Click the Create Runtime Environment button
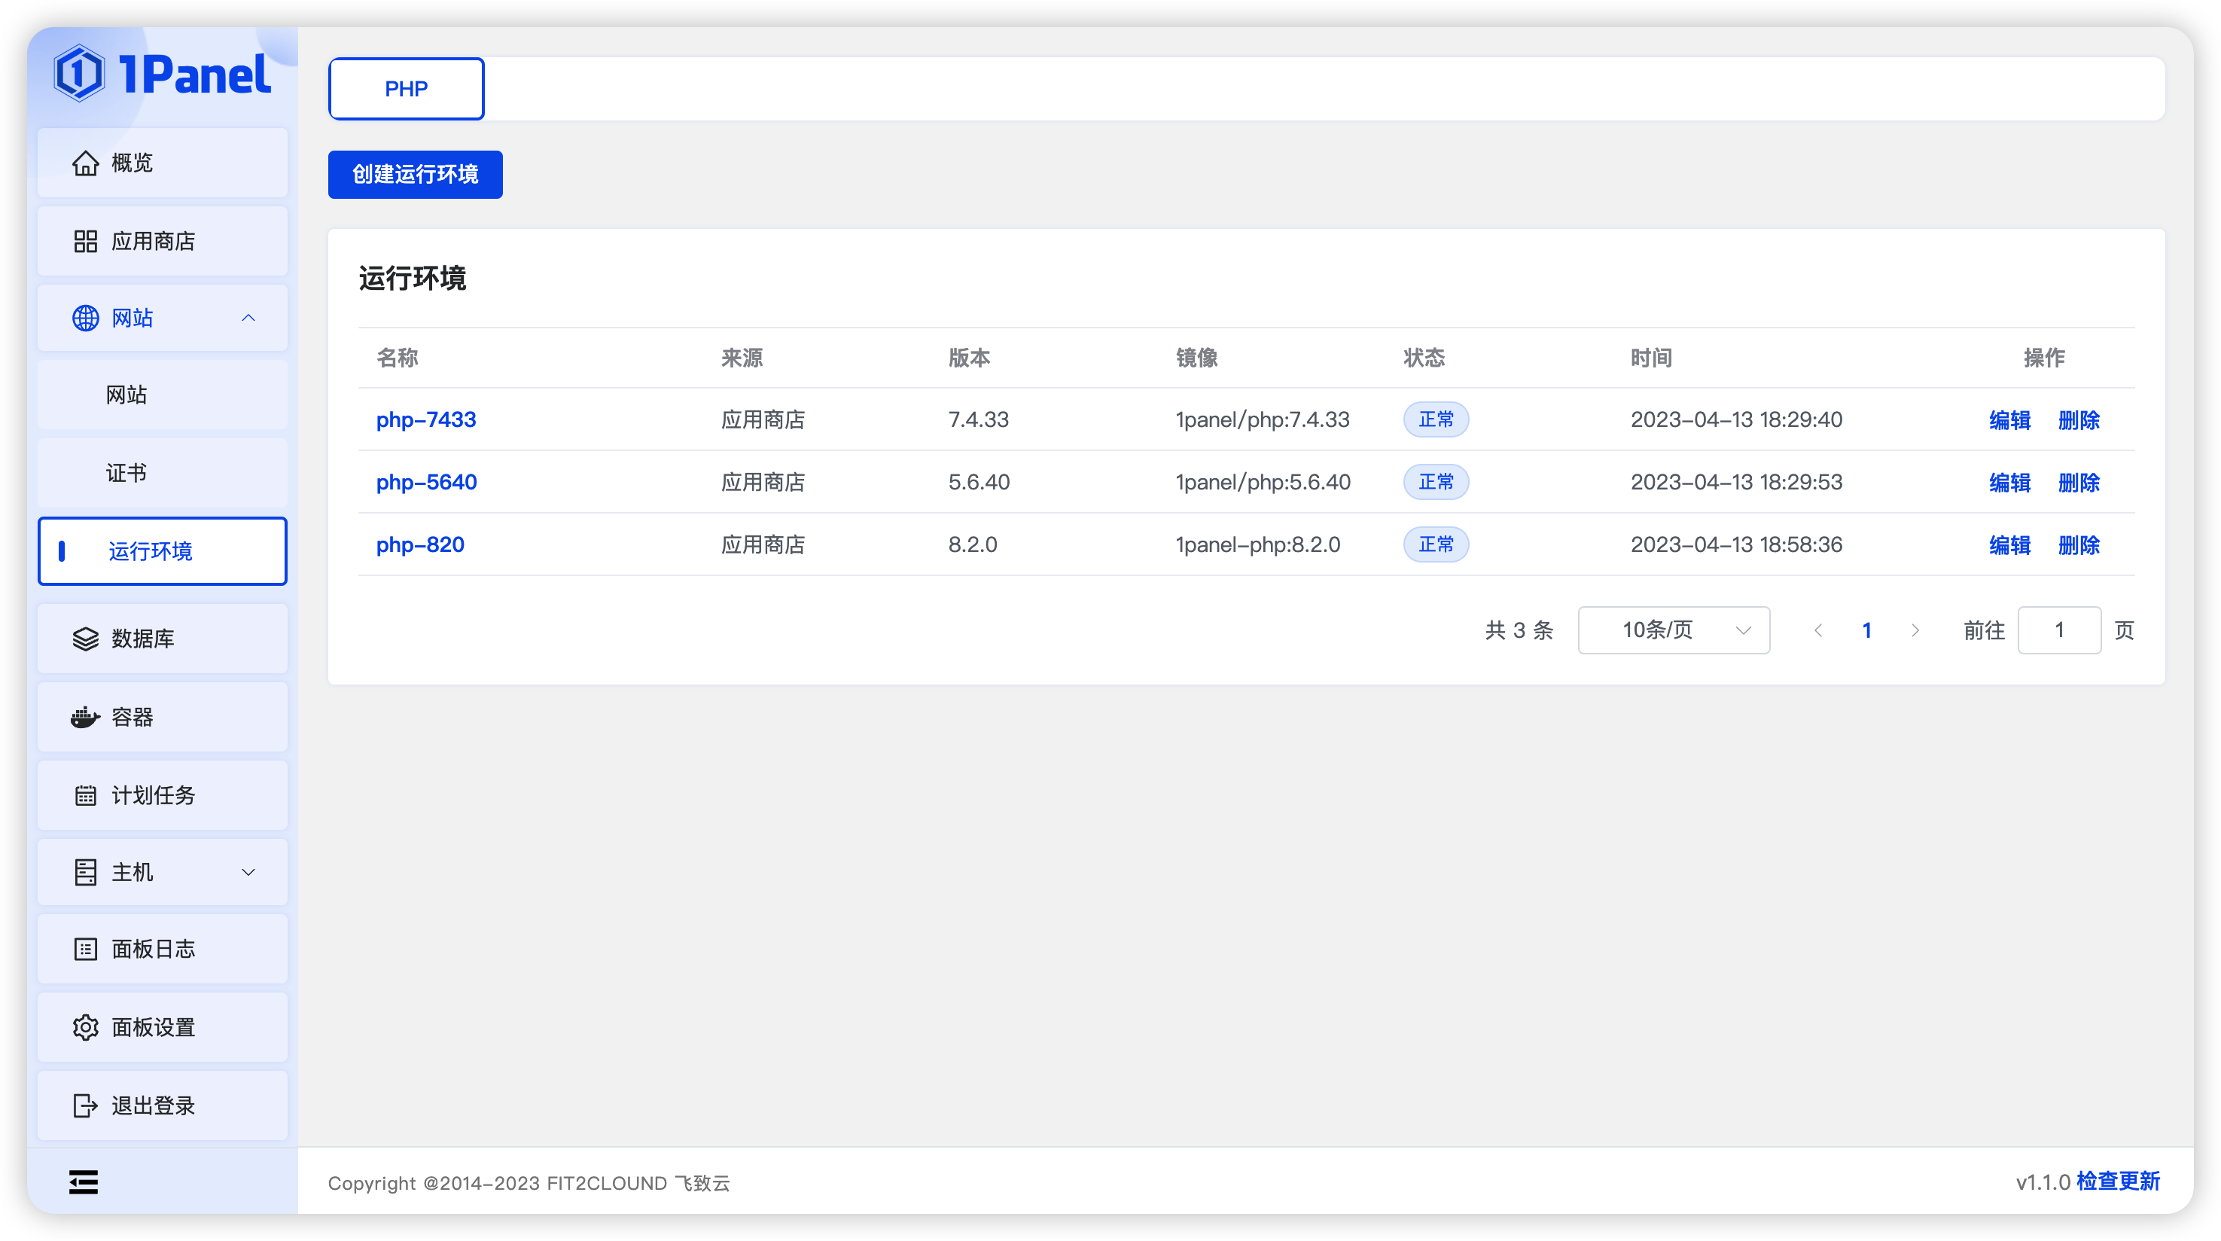 (x=415, y=175)
